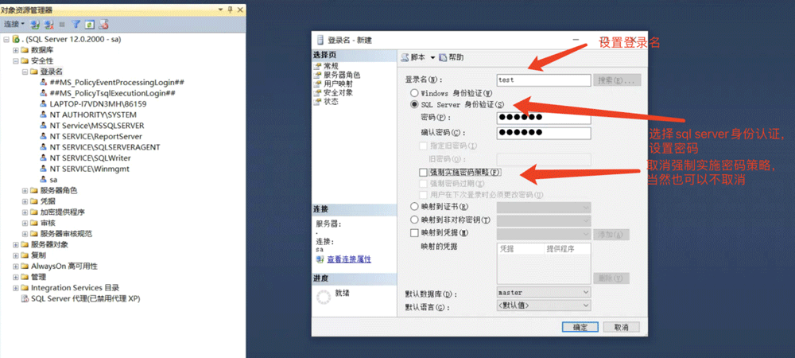Enable the 映射到凭据 checkbox
The height and width of the screenshot is (358, 795).
click(x=414, y=233)
